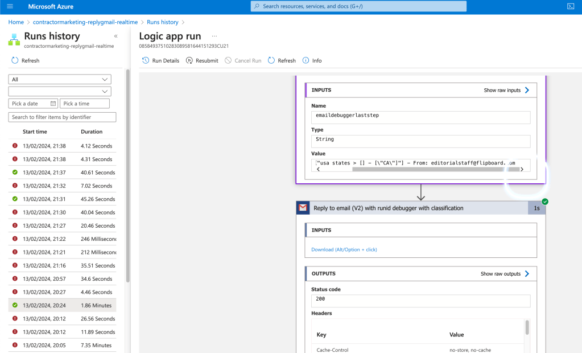Select the failed run lasting 4.12 Seconds
582x353 pixels.
tap(62, 146)
